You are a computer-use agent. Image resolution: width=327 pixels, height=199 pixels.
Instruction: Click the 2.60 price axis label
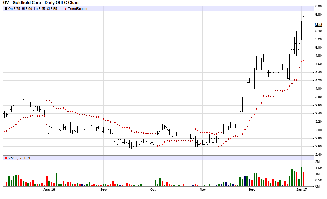318,147
